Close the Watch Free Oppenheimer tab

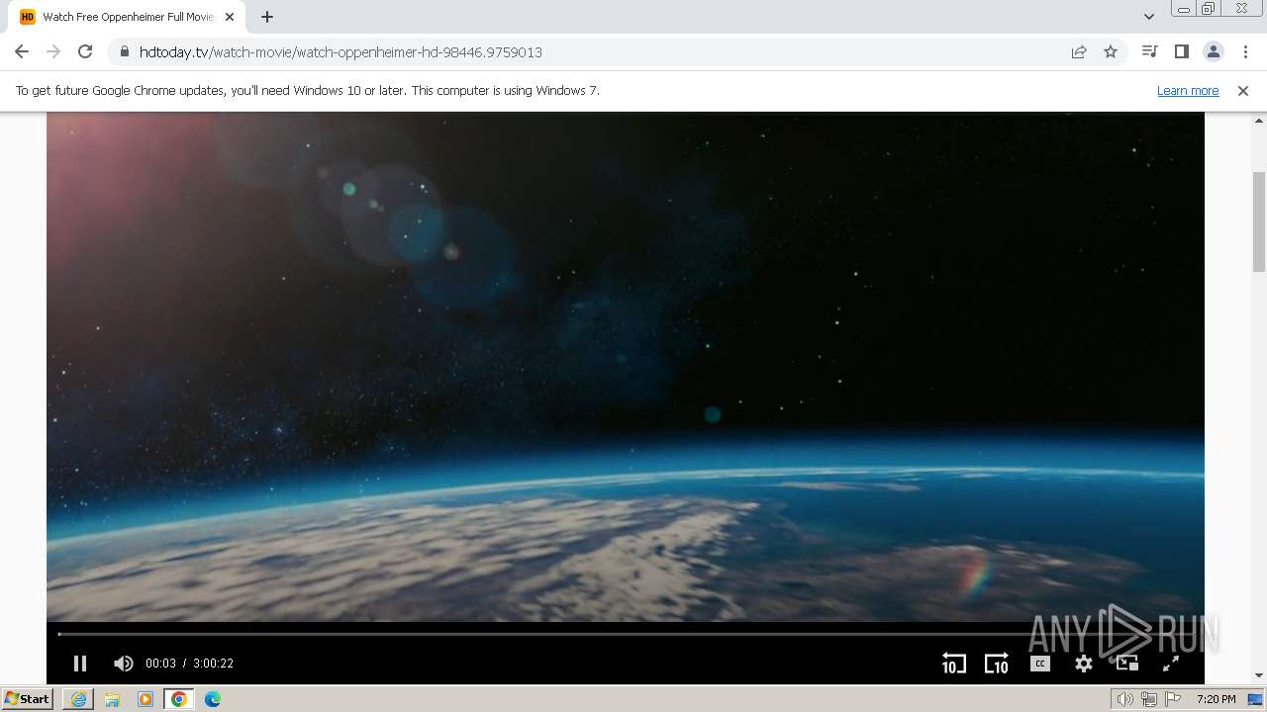229,17
